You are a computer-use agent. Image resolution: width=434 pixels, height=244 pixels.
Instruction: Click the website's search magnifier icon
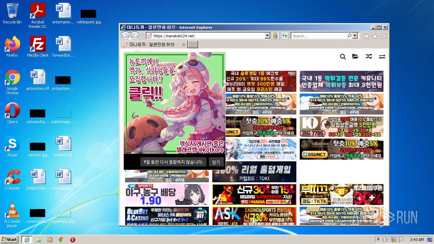click(343, 57)
